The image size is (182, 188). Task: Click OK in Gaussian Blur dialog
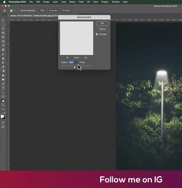[102, 23]
